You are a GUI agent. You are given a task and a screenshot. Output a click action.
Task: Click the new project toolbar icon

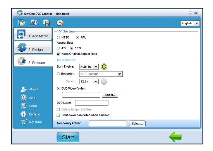(22, 23)
